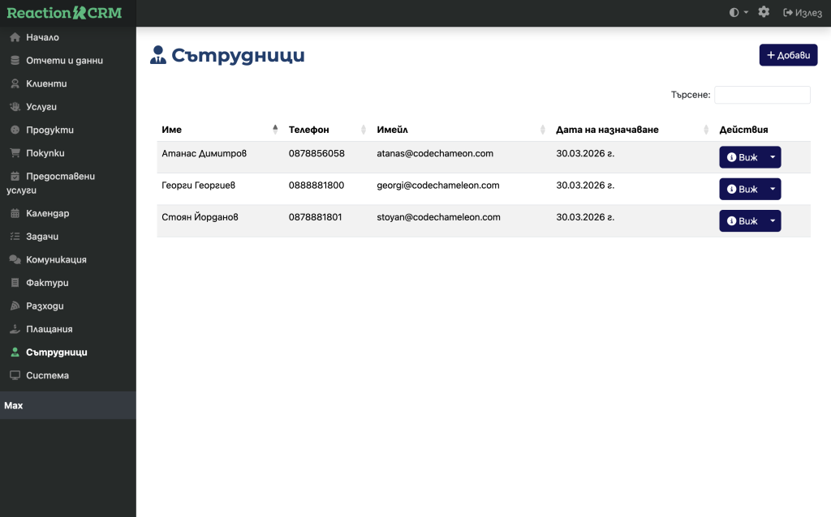Sort the table by Име column
This screenshot has width=831, height=517.
pos(217,130)
